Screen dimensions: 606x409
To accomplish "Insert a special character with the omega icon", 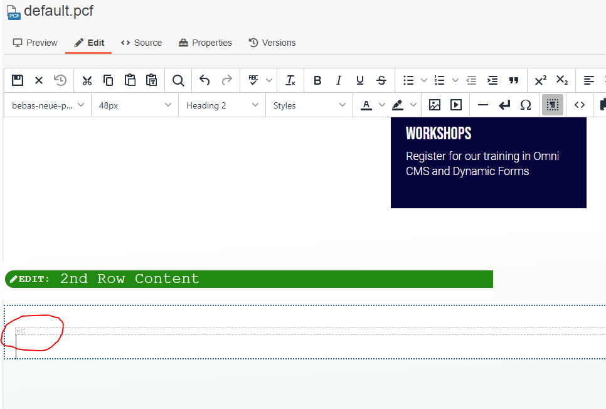I will 526,105.
